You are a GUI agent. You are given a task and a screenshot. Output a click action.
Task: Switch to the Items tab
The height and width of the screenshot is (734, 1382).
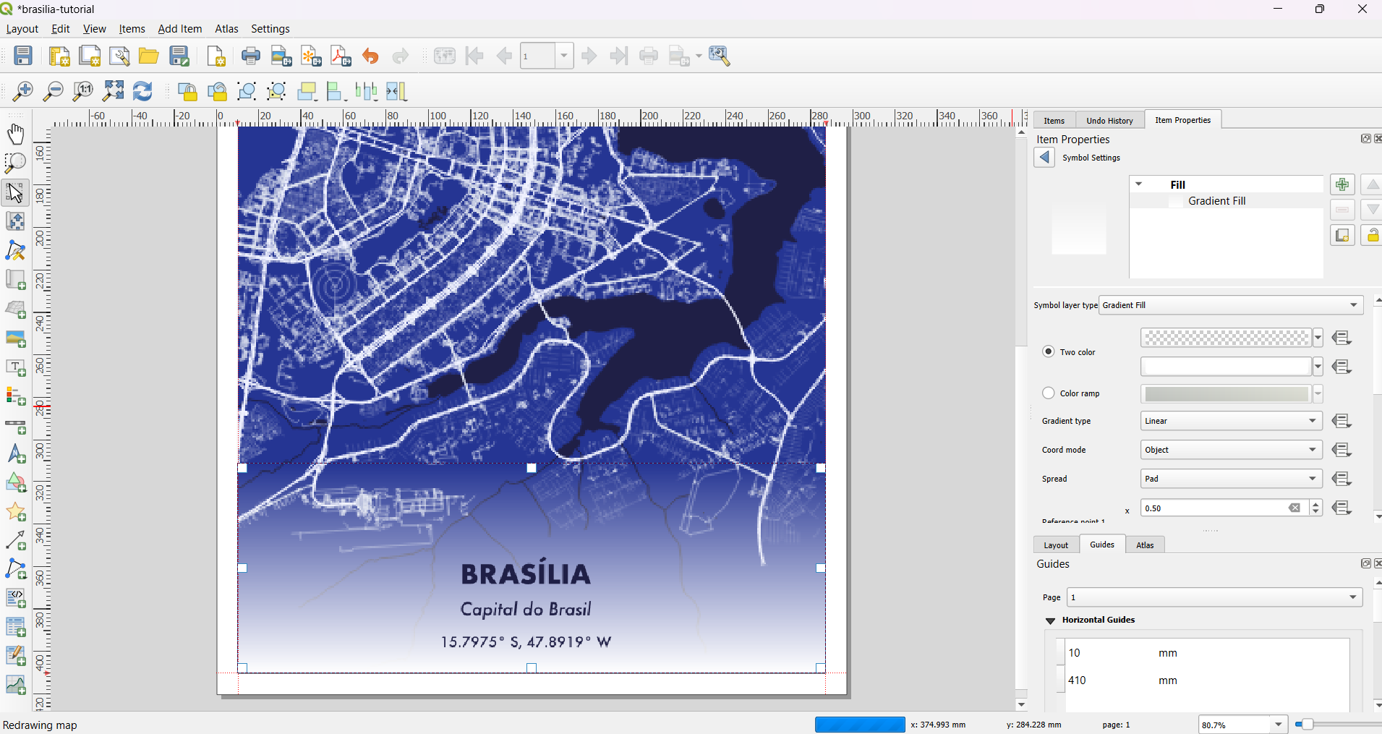pyautogui.click(x=1054, y=121)
